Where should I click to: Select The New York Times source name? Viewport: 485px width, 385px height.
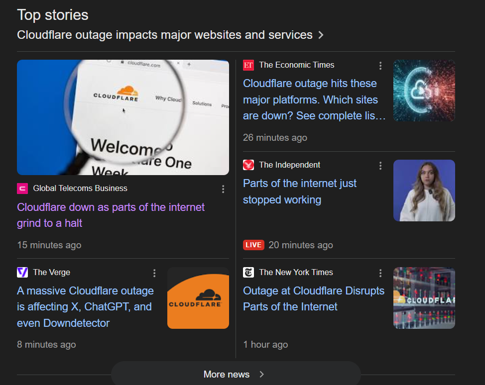(296, 272)
